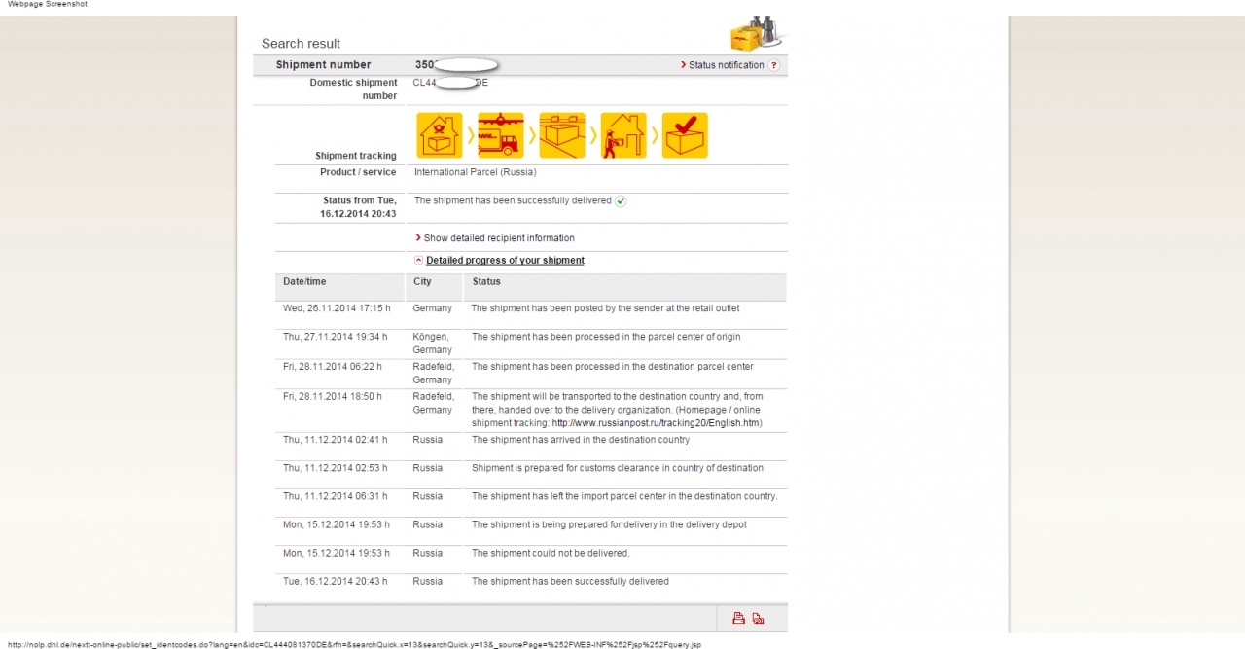The image size is (1245, 649).
Task: Expand Show detailed recipient information
Action: [x=498, y=238]
